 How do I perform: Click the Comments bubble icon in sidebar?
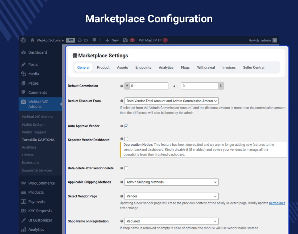pos(24,93)
